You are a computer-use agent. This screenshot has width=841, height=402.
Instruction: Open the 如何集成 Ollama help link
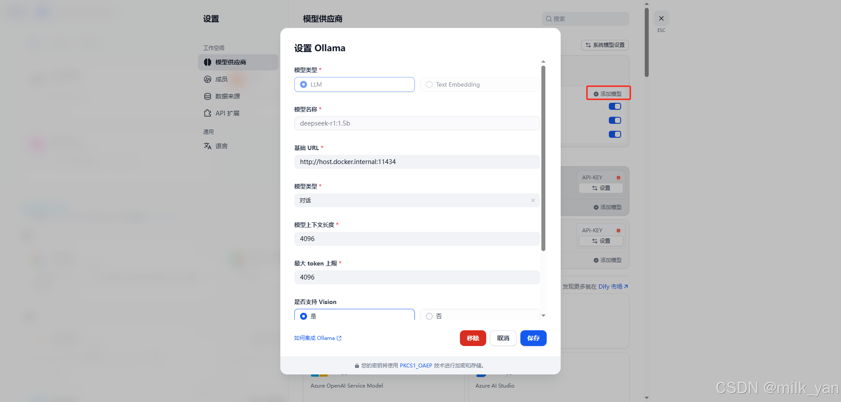pyautogui.click(x=318, y=338)
